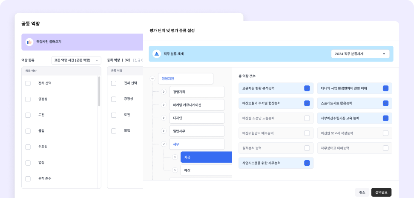Check 열정 in the 공통 역량 window
This screenshot has width=414, height=198.
[x=28, y=163]
